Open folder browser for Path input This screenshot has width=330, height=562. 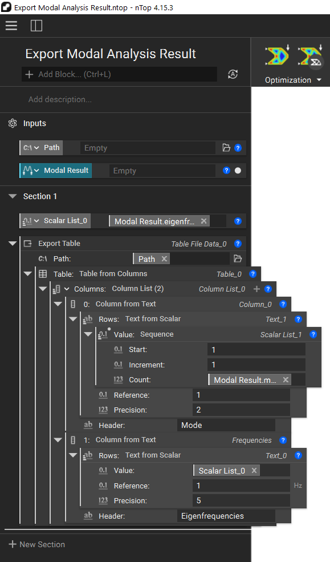226,148
